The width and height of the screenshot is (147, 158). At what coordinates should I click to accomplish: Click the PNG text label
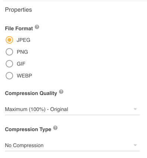click(22, 52)
